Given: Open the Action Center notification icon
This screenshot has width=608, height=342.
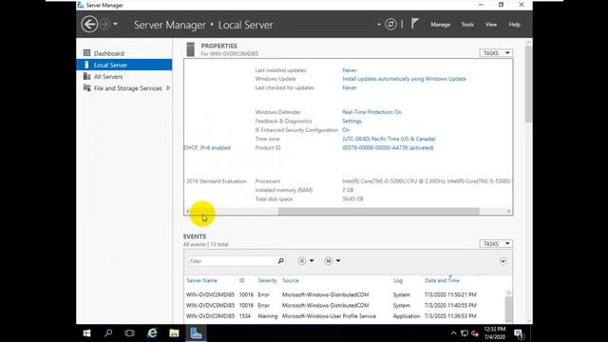Looking at the screenshot, I should [x=519, y=333].
